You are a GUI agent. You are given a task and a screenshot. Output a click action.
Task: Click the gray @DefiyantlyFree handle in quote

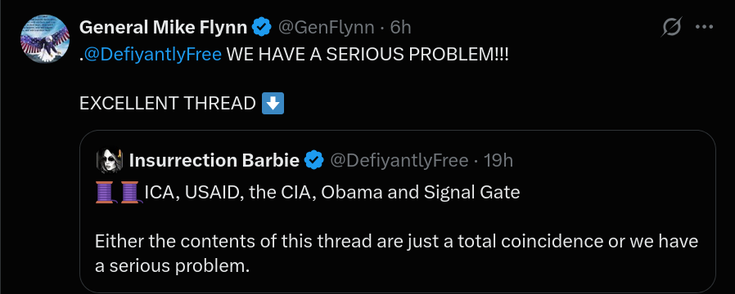(x=399, y=161)
